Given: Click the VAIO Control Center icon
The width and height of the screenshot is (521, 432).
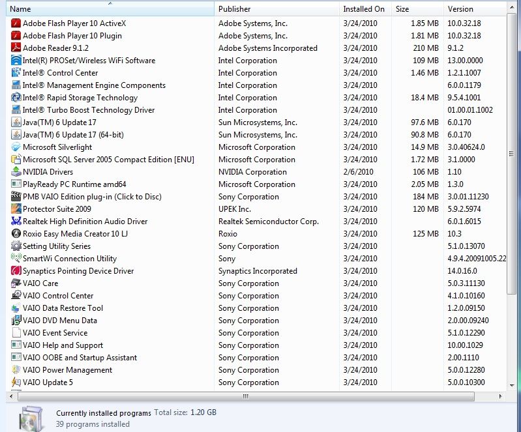Looking at the screenshot, I should click(16, 296).
